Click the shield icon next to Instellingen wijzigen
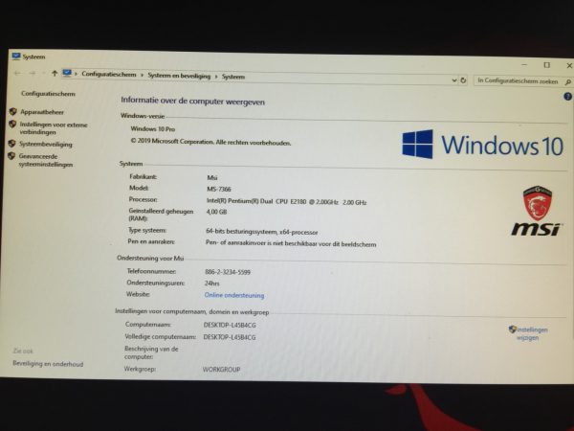 pyautogui.click(x=513, y=329)
